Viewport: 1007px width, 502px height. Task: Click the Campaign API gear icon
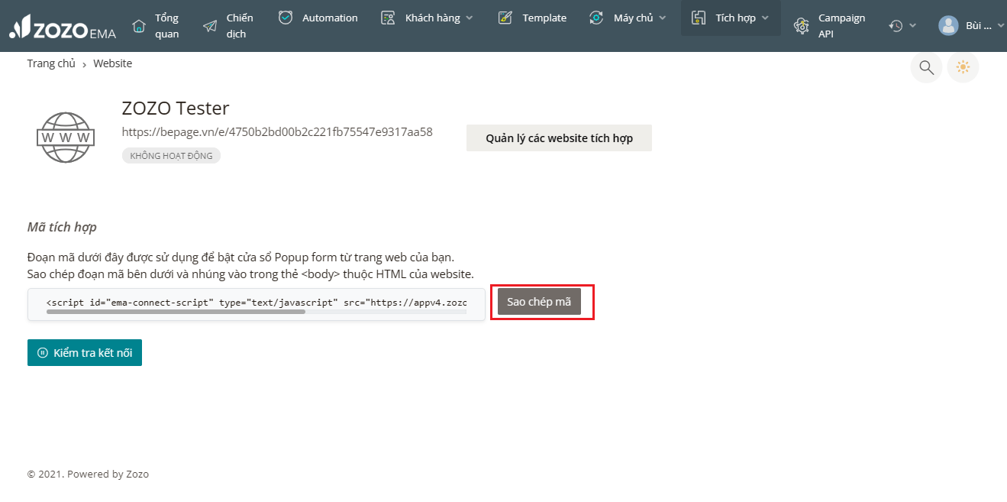coord(801,26)
